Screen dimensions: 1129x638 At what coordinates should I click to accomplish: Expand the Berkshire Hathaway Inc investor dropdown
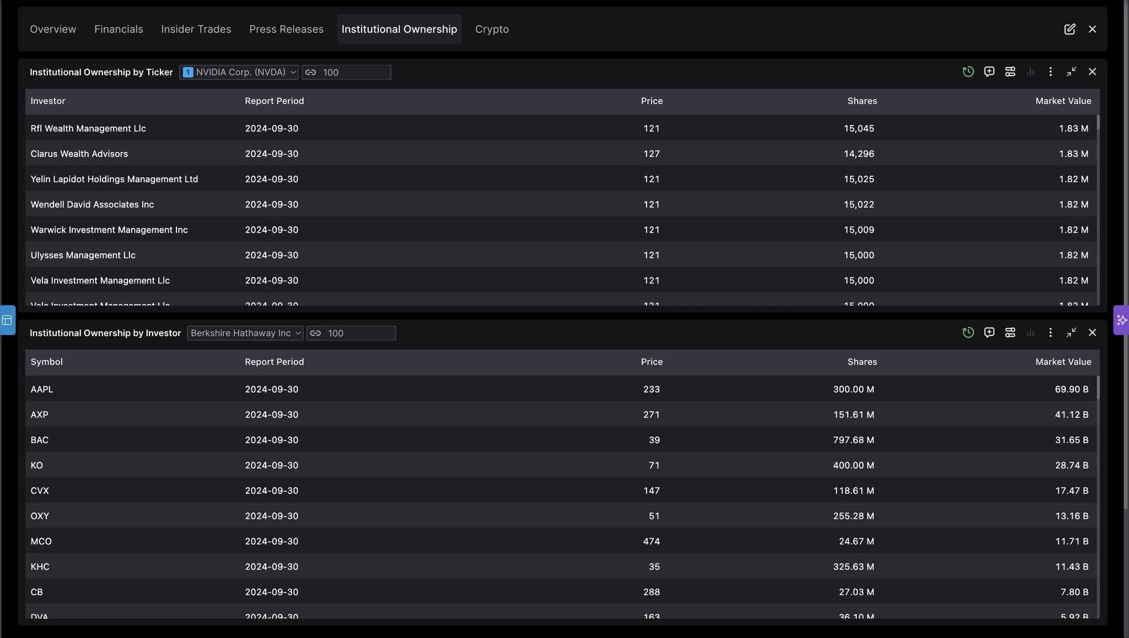[x=245, y=334]
